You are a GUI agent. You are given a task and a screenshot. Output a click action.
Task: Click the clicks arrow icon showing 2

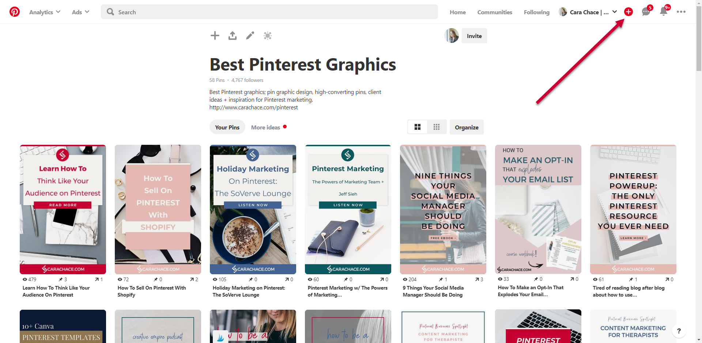tap(192, 279)
